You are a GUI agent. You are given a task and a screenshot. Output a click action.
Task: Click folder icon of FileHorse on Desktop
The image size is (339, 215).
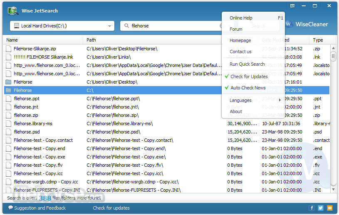coord(8,82)
